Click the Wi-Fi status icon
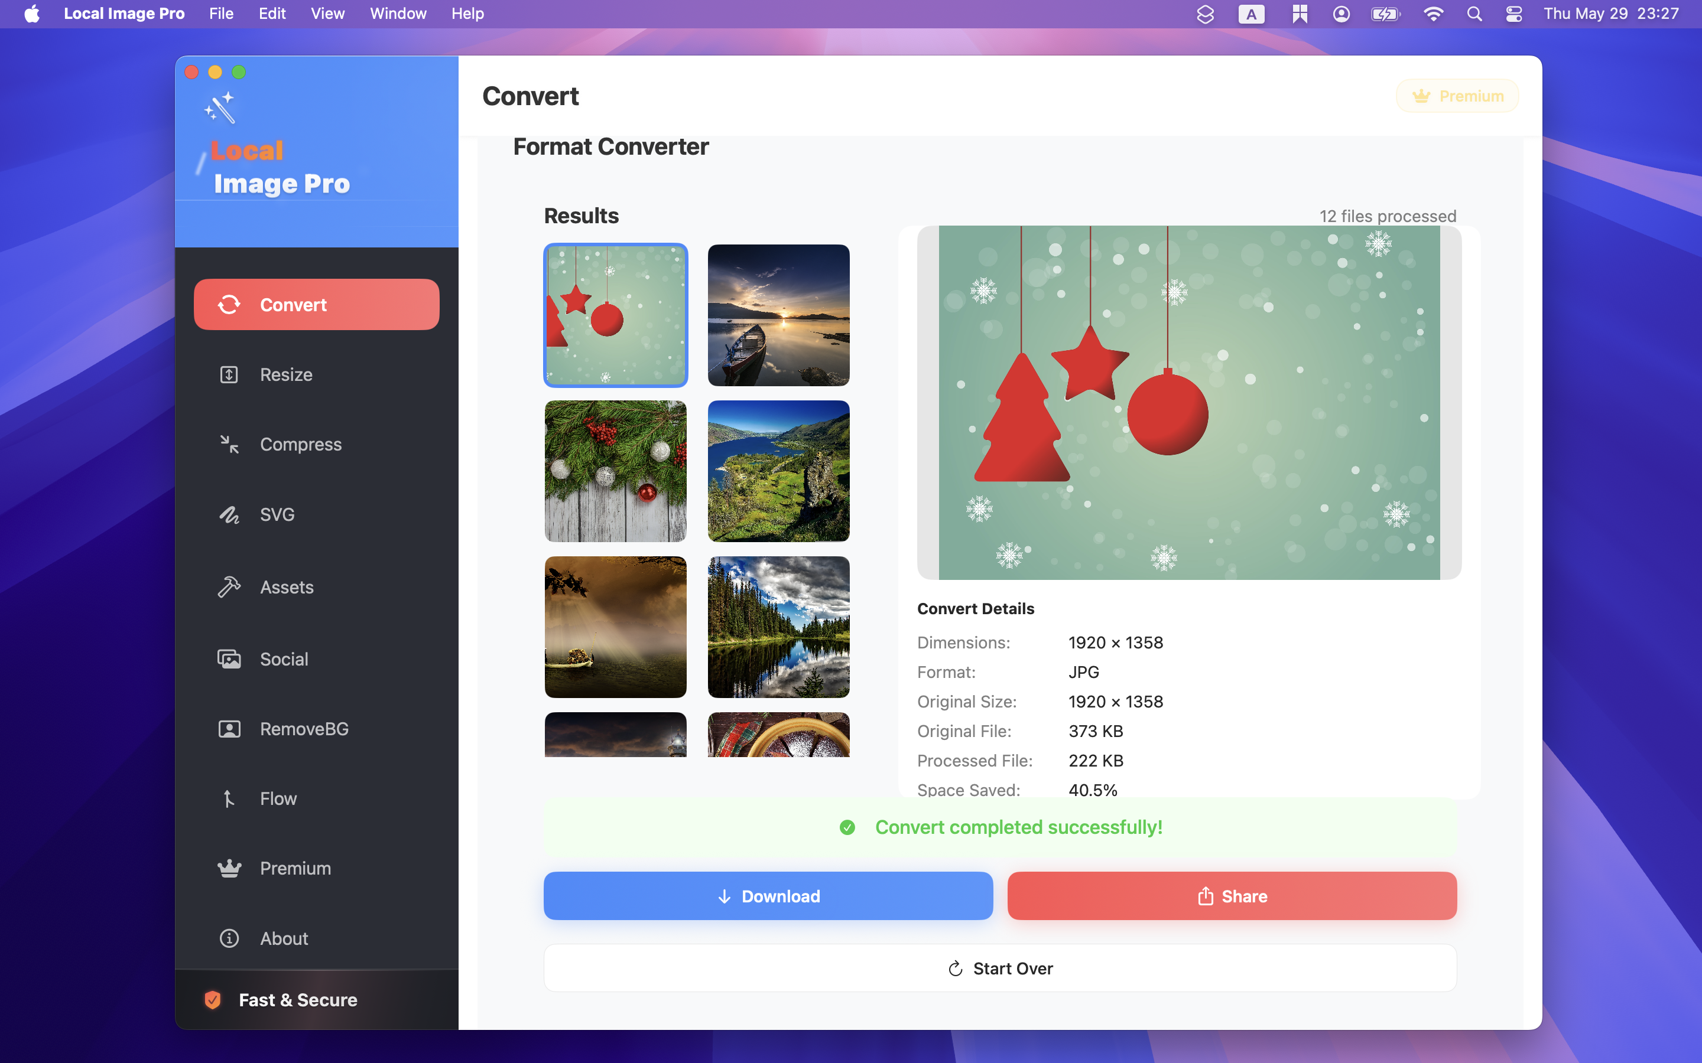 click(1433, 14)
